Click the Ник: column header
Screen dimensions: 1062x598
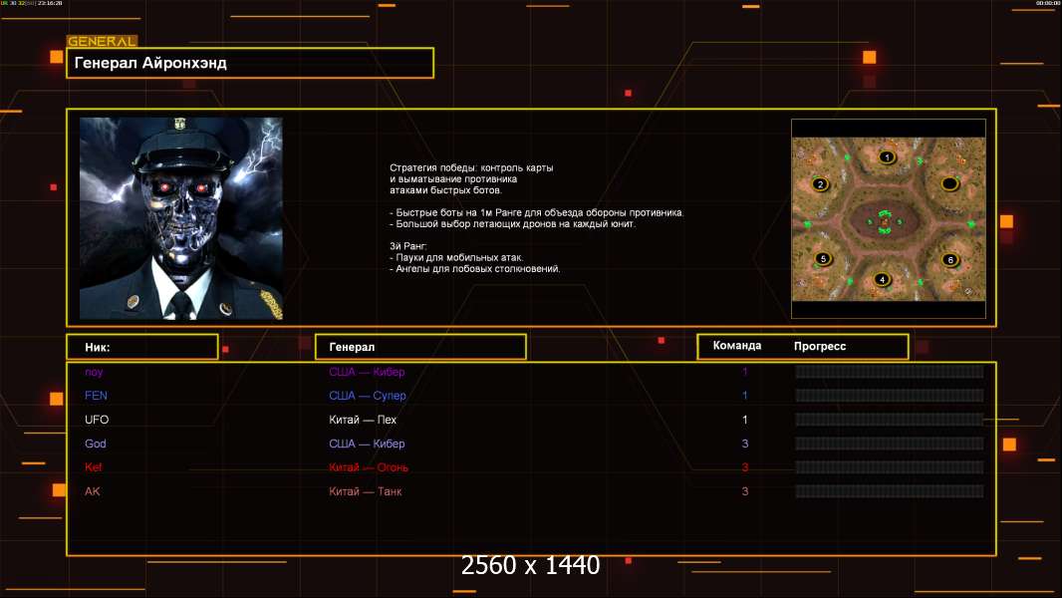(141, 347)
